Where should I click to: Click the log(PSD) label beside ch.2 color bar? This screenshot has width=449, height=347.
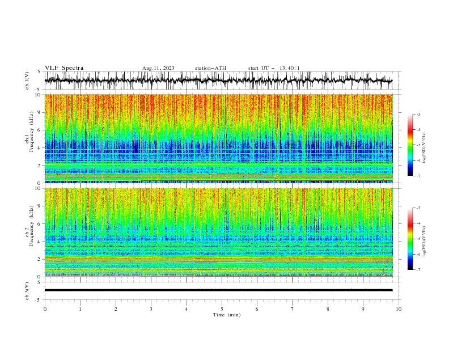pyautogui.click(x=424, y=242)
